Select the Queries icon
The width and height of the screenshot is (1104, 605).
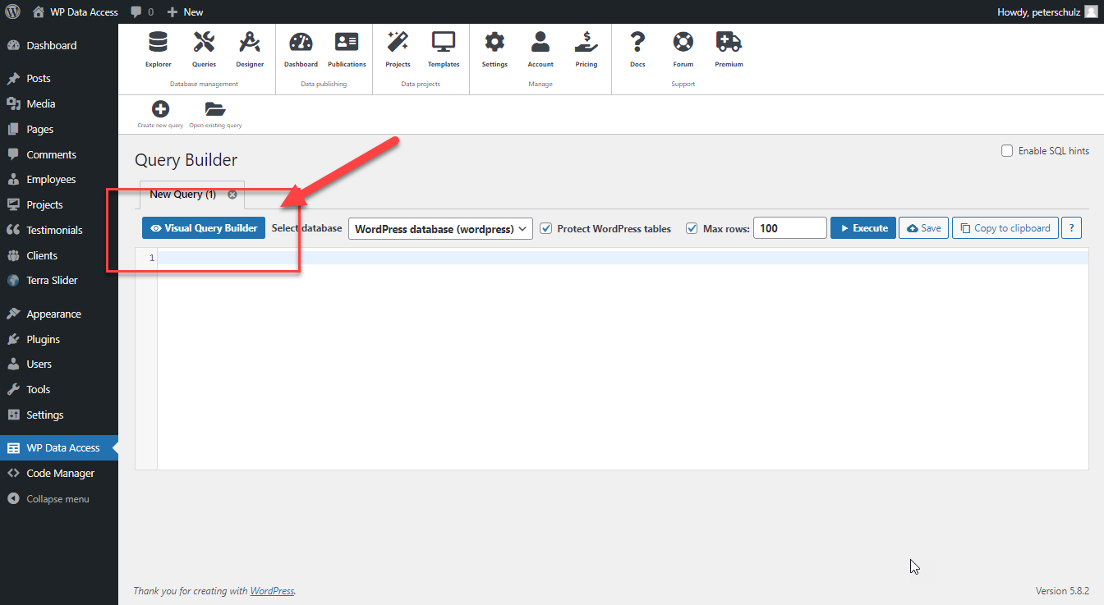[204, 51]
